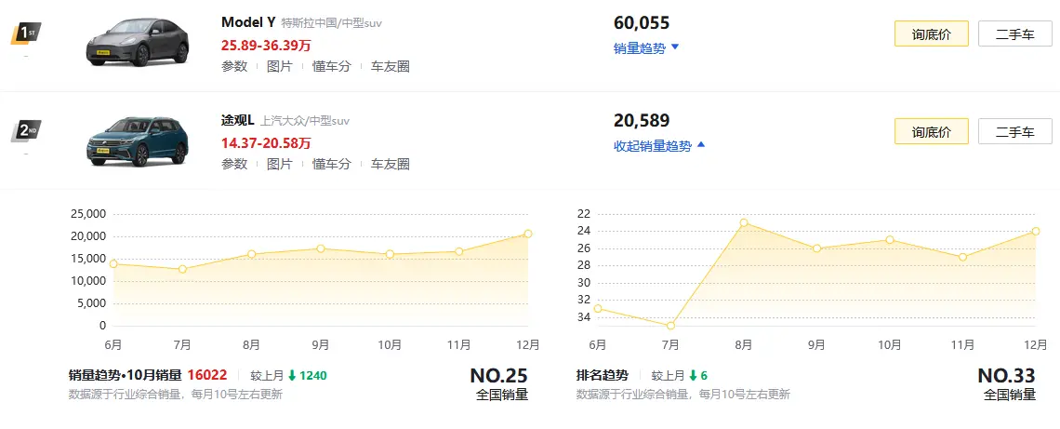The width and height of the screenshot is (1060, 429).
Task: Open the 途观L car thumbnail
Action: [x=137, y=141]
